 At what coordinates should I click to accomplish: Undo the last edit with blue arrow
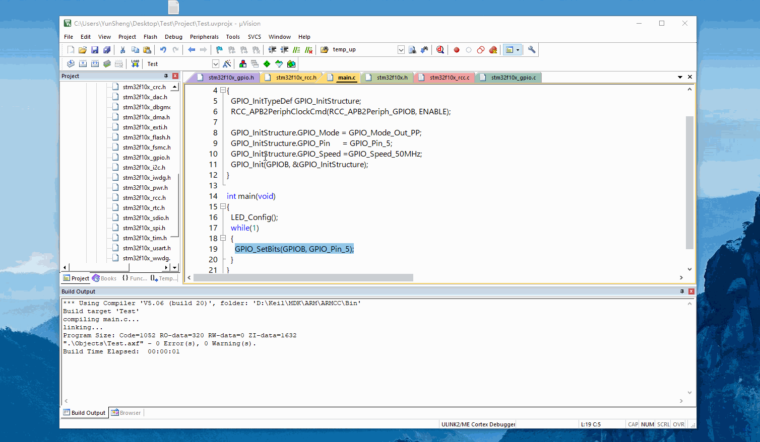[x=163, y=50]
